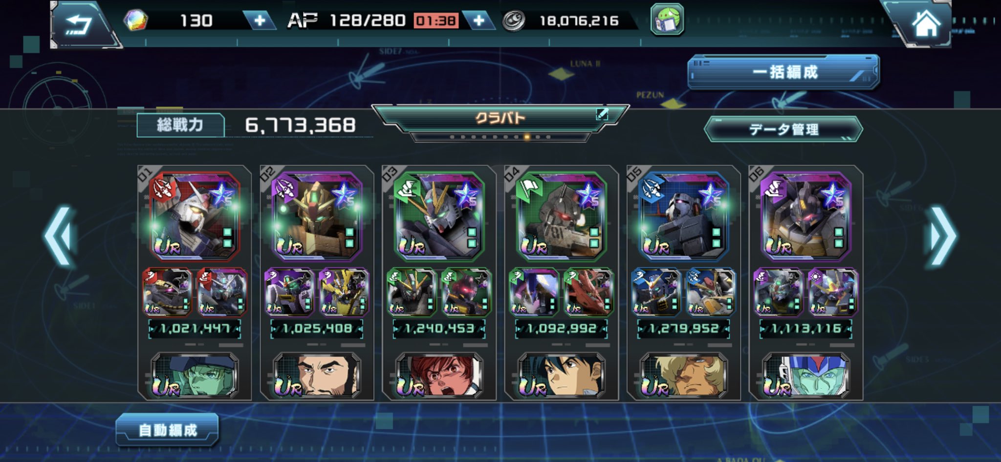
Task: Pick slot 02 bearded pilot portrait
Action: point(317,375)
